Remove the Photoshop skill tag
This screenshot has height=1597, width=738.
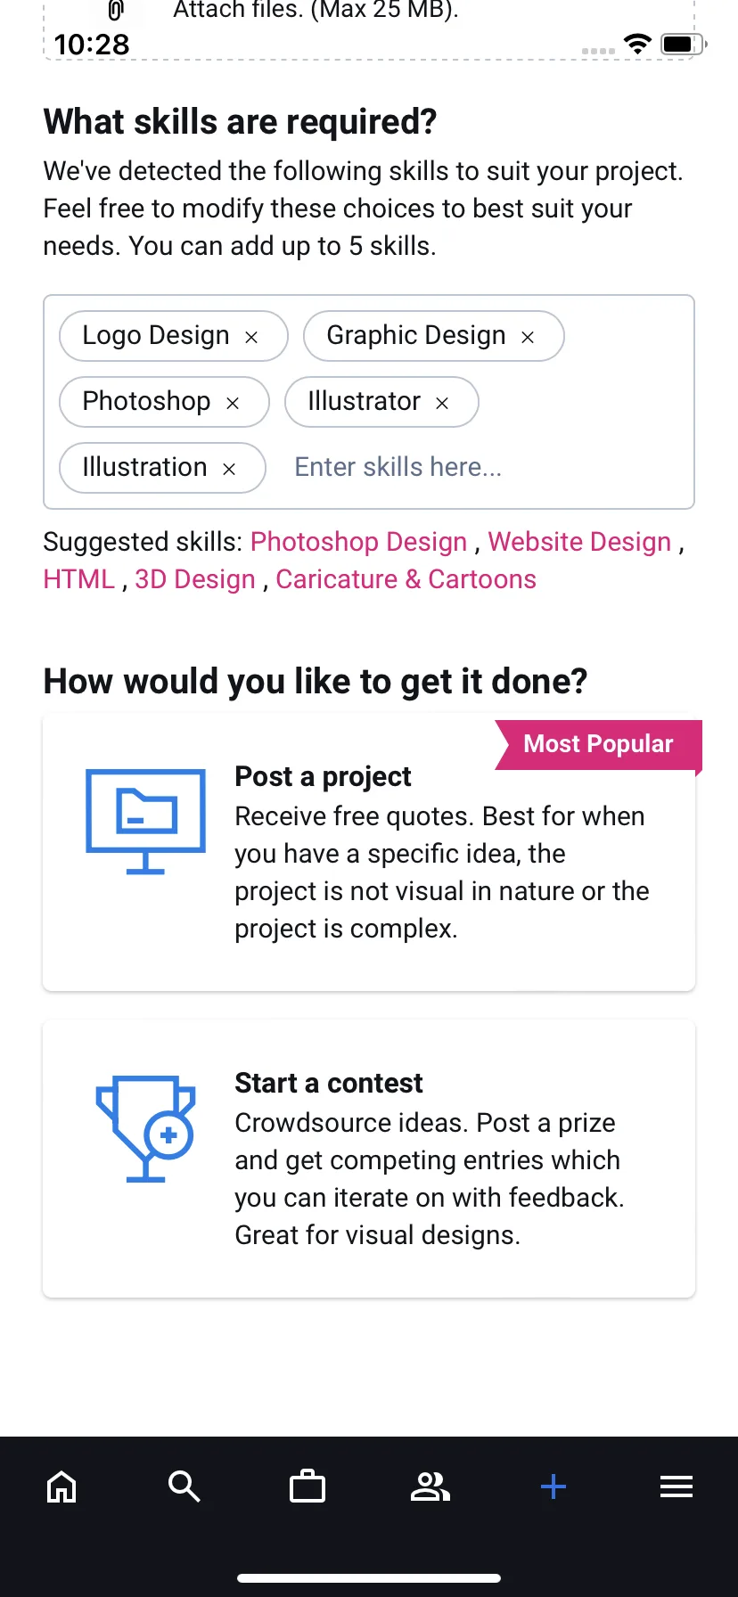click(233, 403)
